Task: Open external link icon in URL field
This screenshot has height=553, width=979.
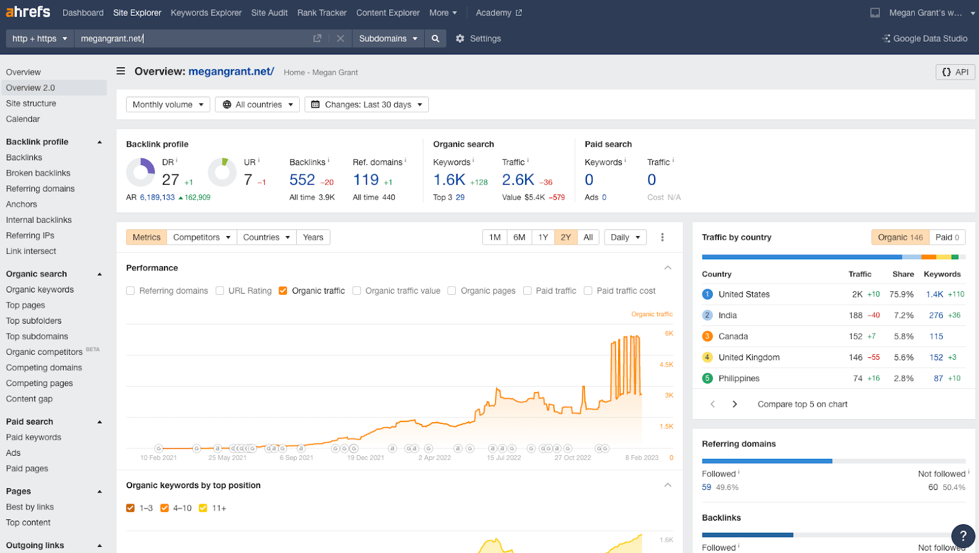Action: click(317, 39)
